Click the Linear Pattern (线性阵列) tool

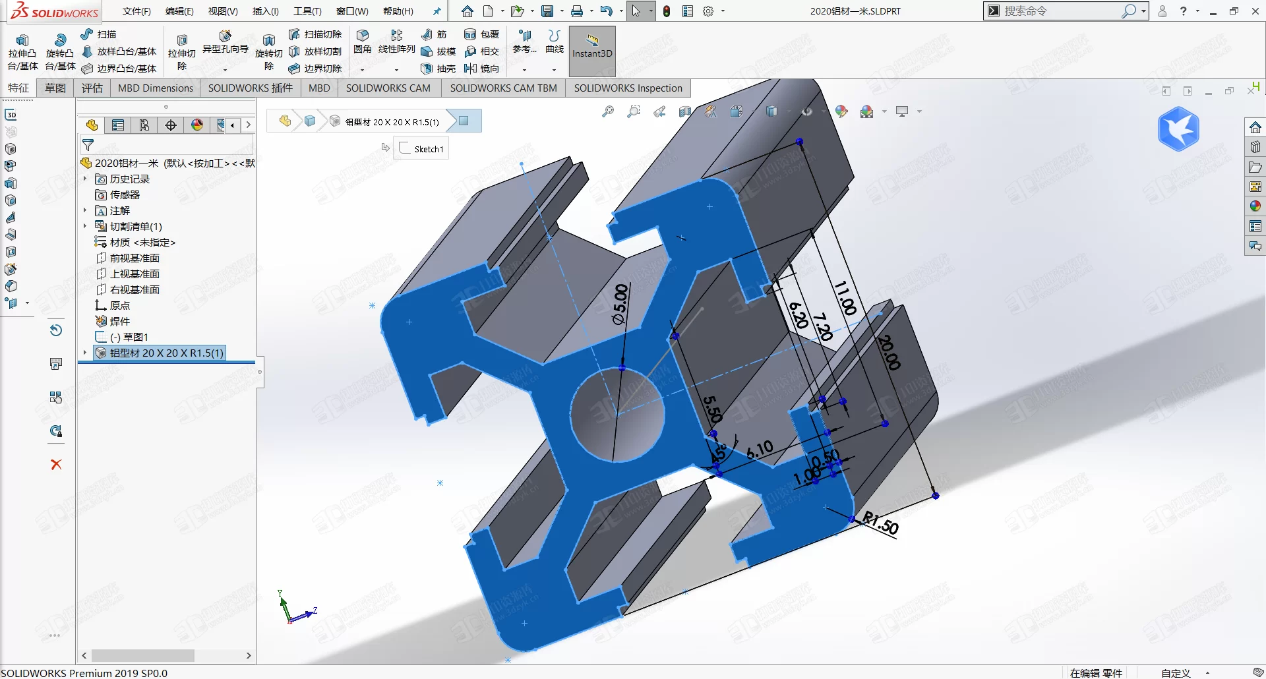coord(397,41)
